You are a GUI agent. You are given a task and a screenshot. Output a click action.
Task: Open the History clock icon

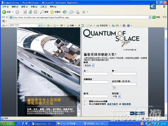65,12
